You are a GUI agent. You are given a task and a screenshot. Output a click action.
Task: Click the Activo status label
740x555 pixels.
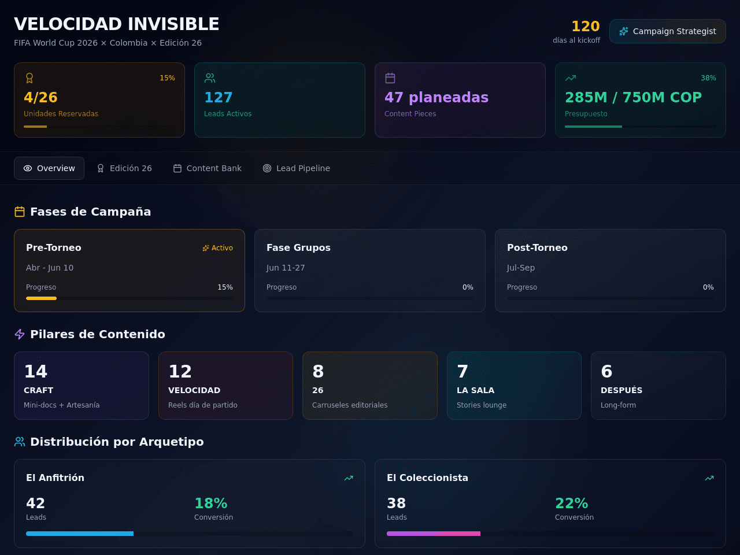tap(222, 248)
